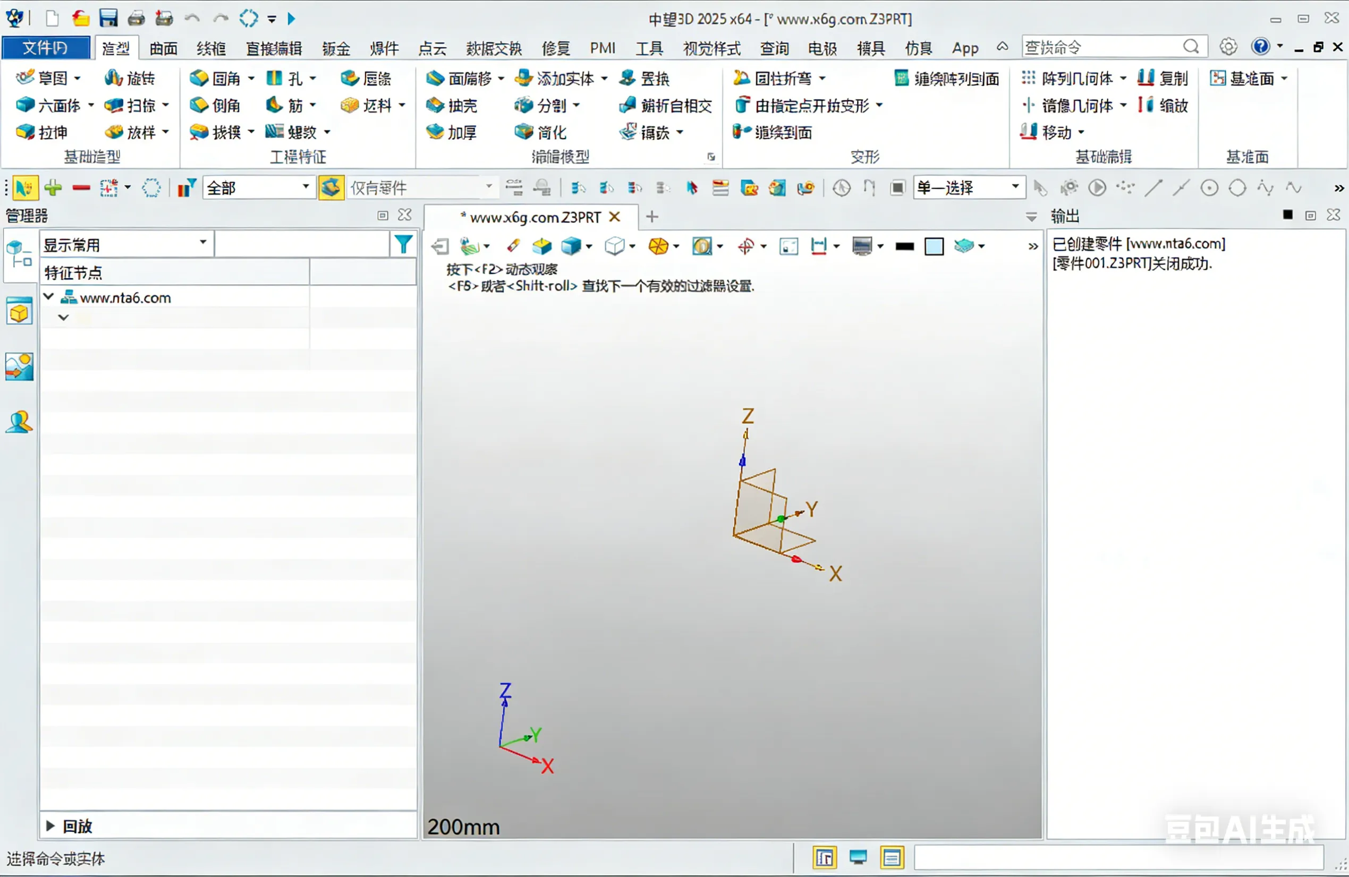1349x877 pixels.
Task: Click the Save icon in quick toolbar
Action: click(108, 18)
